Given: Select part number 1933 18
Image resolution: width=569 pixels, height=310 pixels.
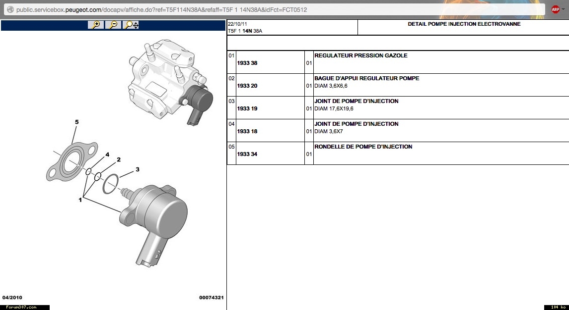Looking at the screenshot, I should pyautogui.click(x=247, y=131).
